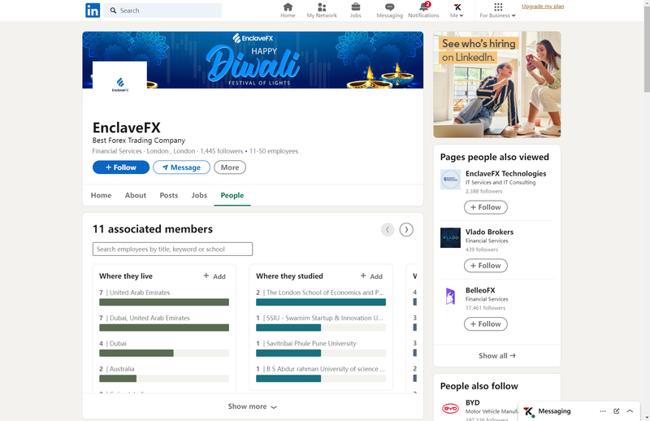Open the Notifications bell icon
Screen dimensions: 650x421
pos(423,11)
